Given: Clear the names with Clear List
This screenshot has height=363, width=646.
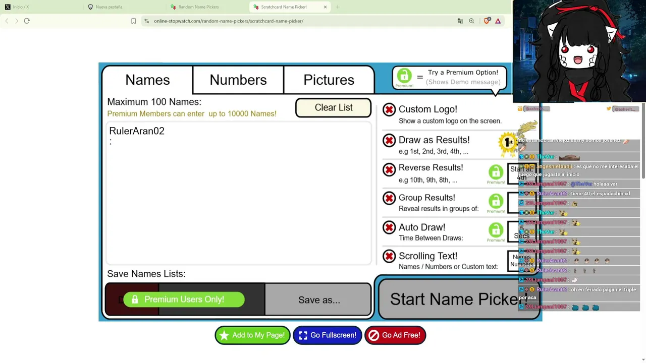Looking at the screenshot, I should click(334, 107).
